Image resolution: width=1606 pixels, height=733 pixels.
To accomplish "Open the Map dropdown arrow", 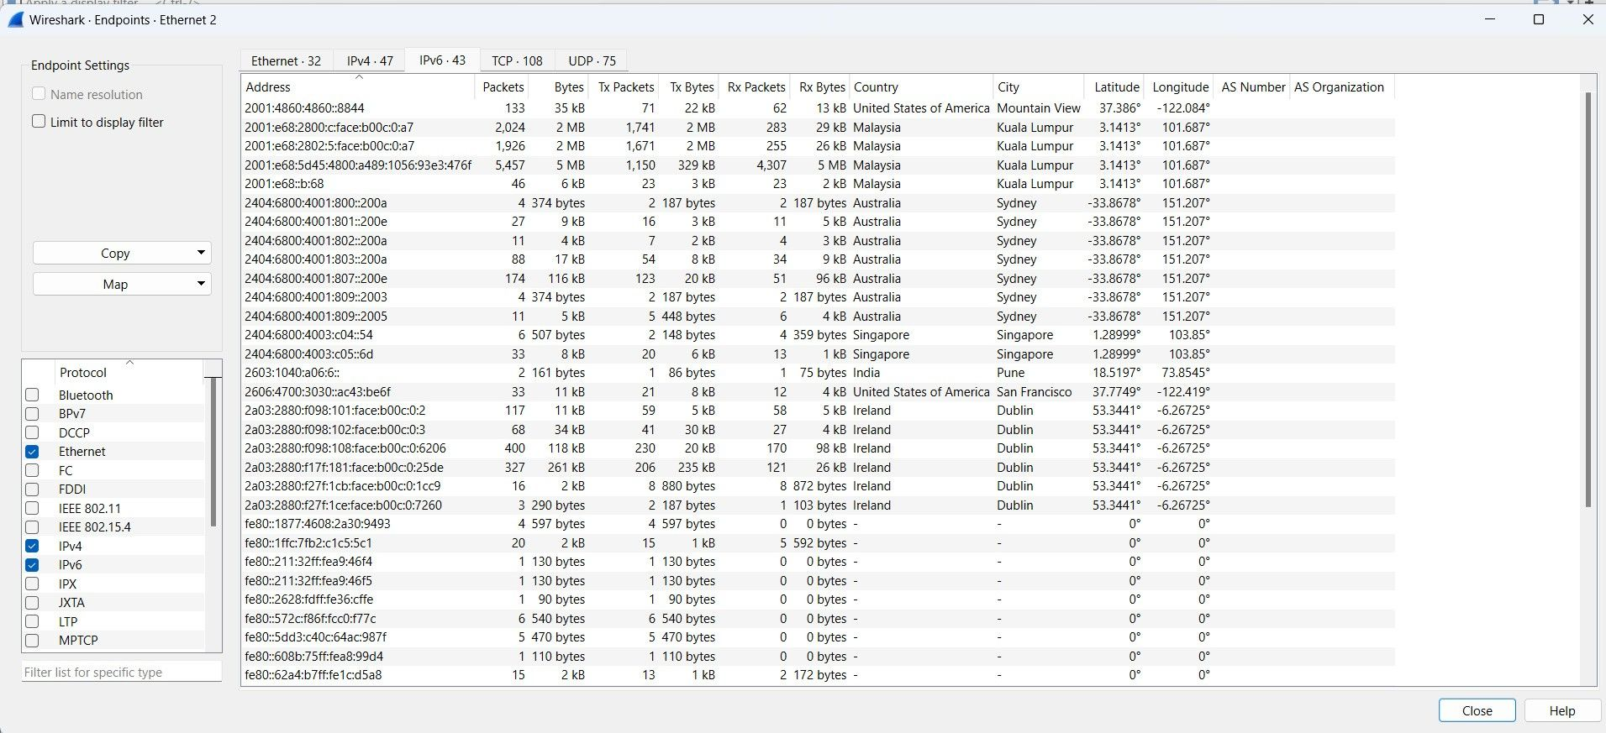I will [201, 284].
